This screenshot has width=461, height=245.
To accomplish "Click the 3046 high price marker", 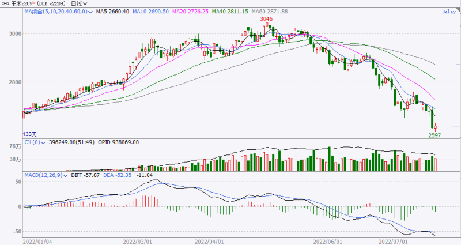I will coord(266,19).
